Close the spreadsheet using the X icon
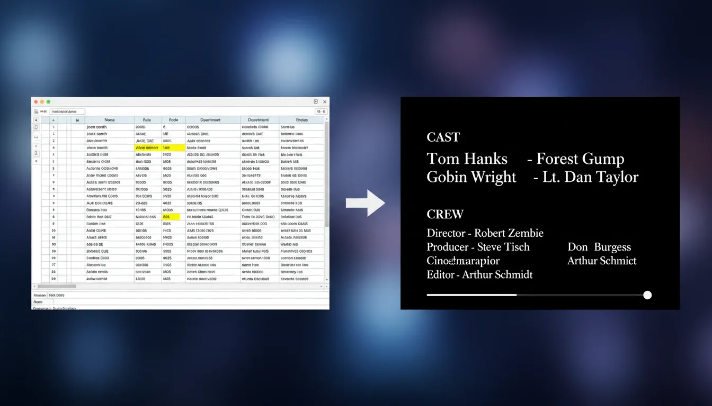The width and height of the screenshot is (712, 406). click(x=325, y=101)
